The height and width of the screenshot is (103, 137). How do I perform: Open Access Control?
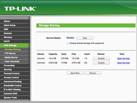(14, 77)
